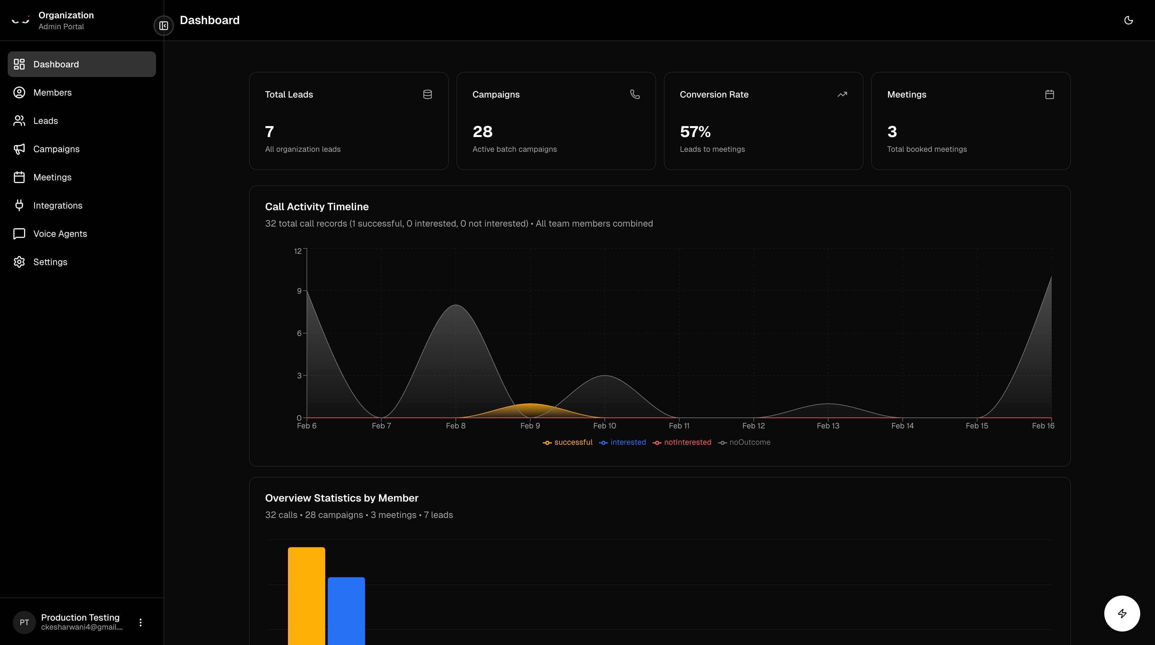The height and width of the screenshot is (645, 1155).
Task: Open the Settings page
Action: click(x=50, y=262)
